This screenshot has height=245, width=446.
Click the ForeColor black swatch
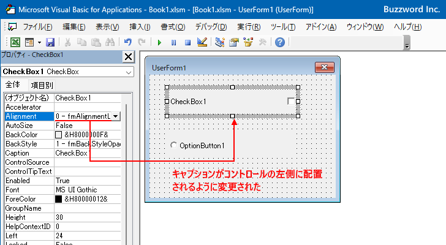[59, 199]
